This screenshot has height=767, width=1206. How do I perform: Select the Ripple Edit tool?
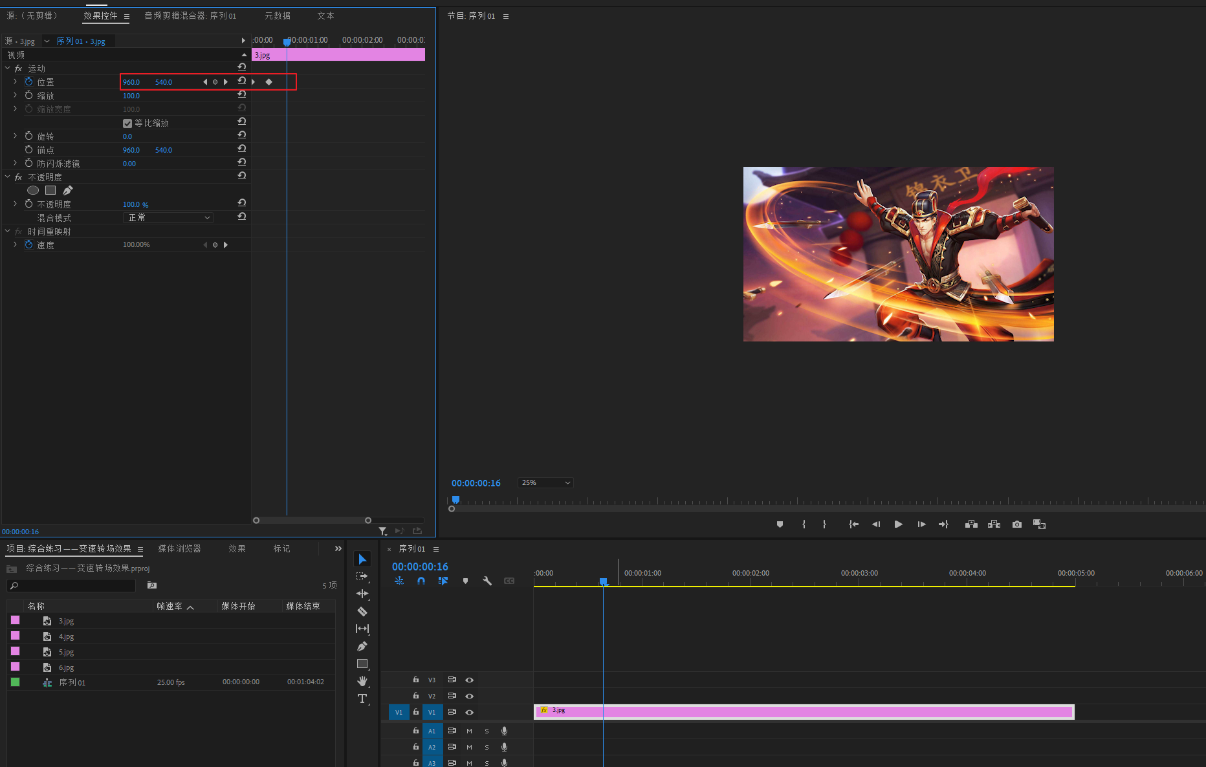pyautogui.click(x=362, y=594)
